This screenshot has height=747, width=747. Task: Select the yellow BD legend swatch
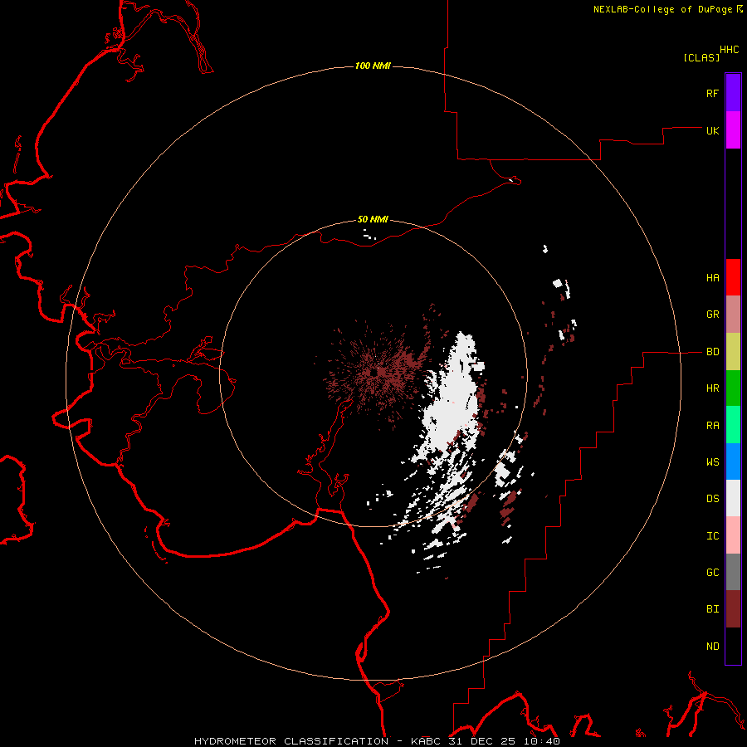coord(733,352)
